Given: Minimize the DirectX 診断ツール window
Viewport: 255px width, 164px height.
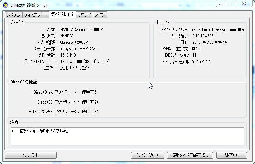Looking at the screenshot, I should coord(221,4).
